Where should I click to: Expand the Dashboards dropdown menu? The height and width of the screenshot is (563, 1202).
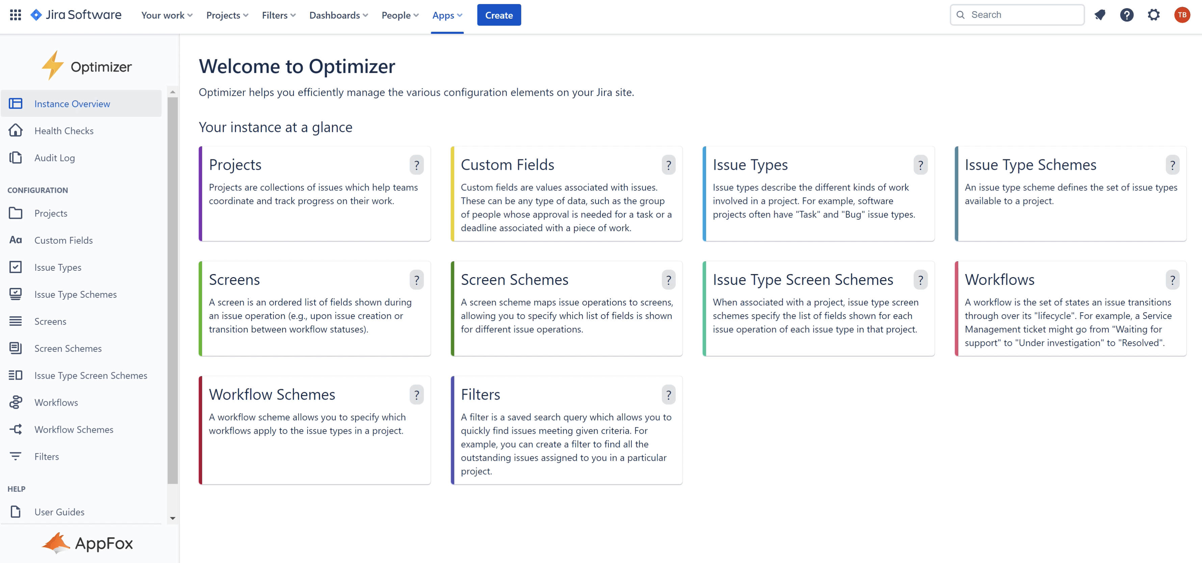pos(338,16)
